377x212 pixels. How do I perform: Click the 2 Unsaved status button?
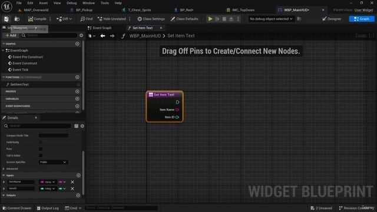[x=321, y=208]
